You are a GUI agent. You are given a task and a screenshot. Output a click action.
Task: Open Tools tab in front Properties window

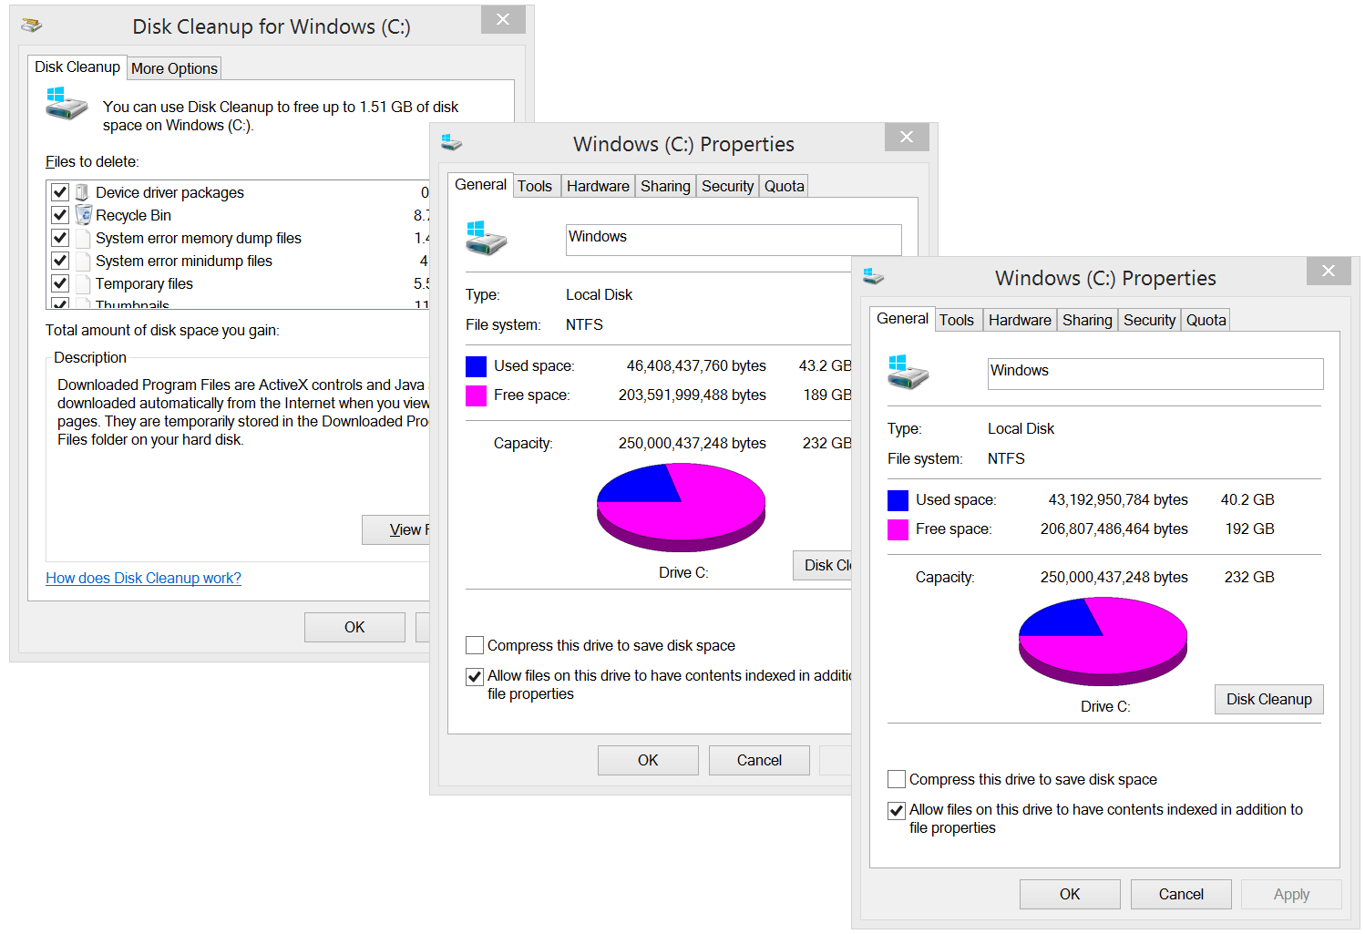pyautogui.click(x=957, y=320)
